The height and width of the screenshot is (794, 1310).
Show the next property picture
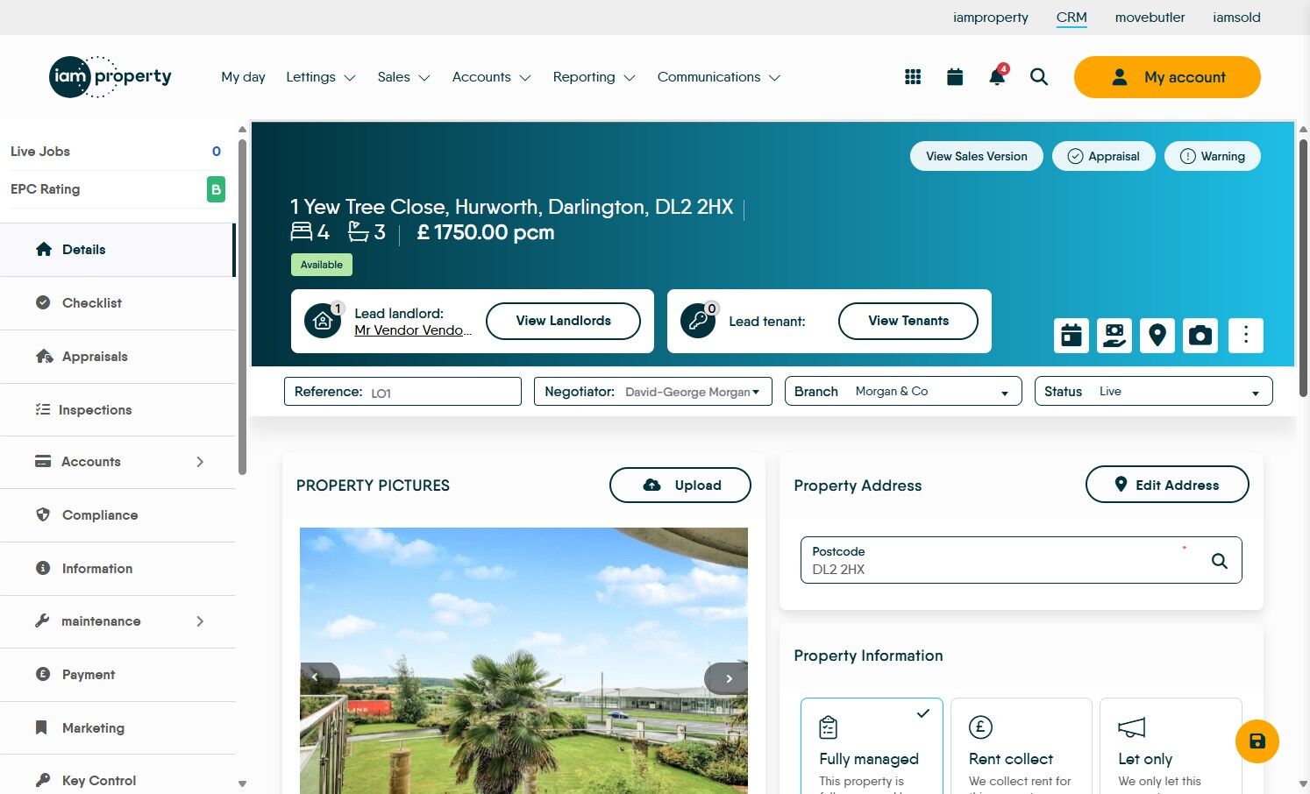point(728,678)
